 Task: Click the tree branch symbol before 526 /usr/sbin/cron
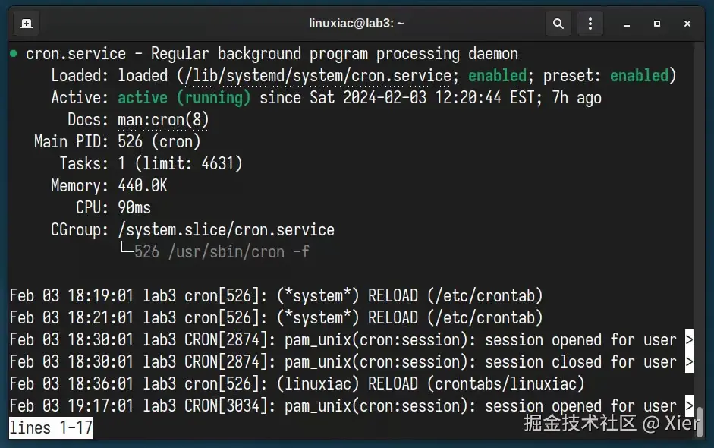[x=126, y=252]
